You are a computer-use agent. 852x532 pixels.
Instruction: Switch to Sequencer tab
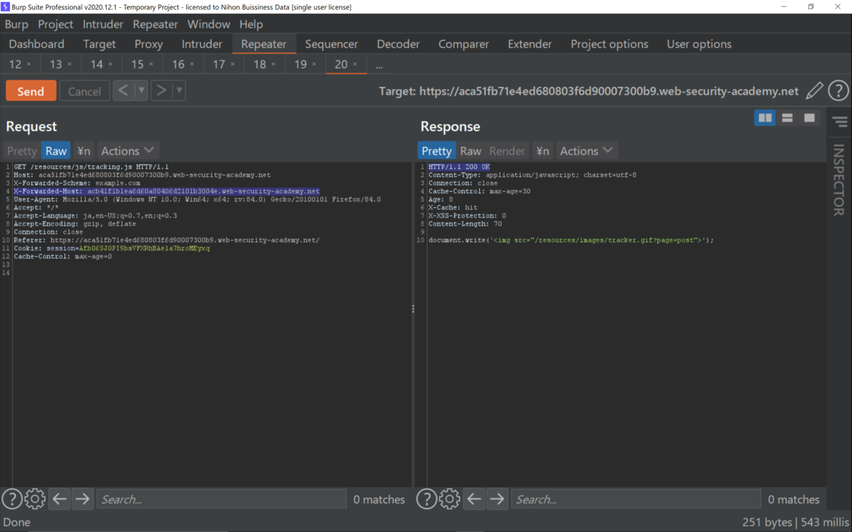coord(332,44)
